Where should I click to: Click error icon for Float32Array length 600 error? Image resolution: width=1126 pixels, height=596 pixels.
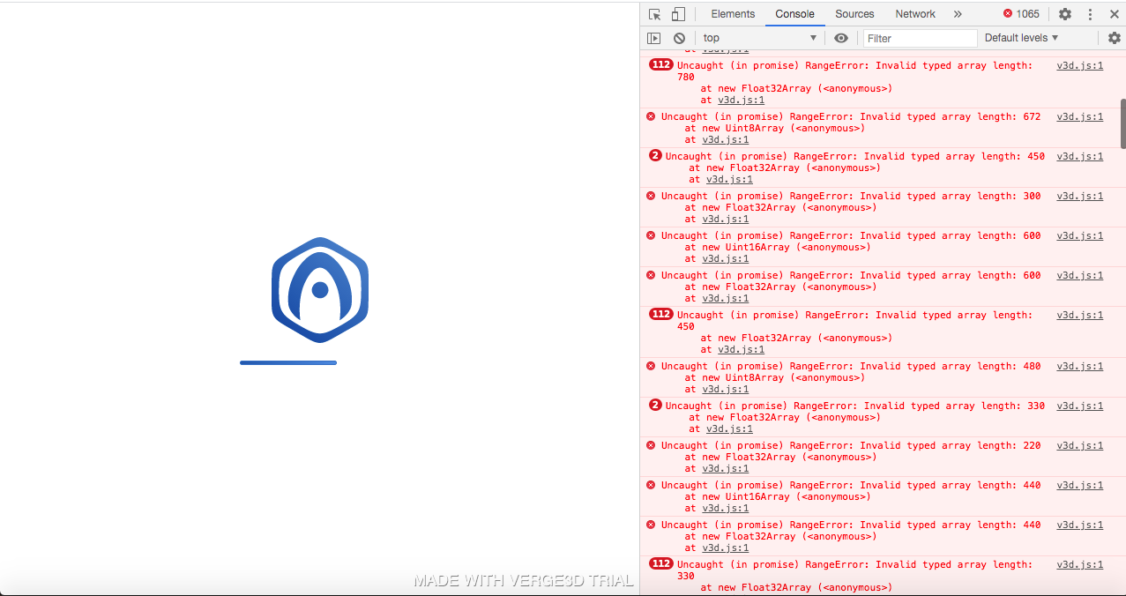pyautogui.click(x=651, y=275)
